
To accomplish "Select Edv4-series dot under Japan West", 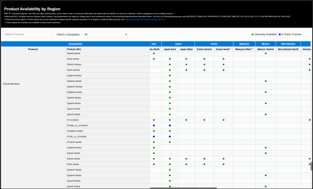I will (186, 164).
